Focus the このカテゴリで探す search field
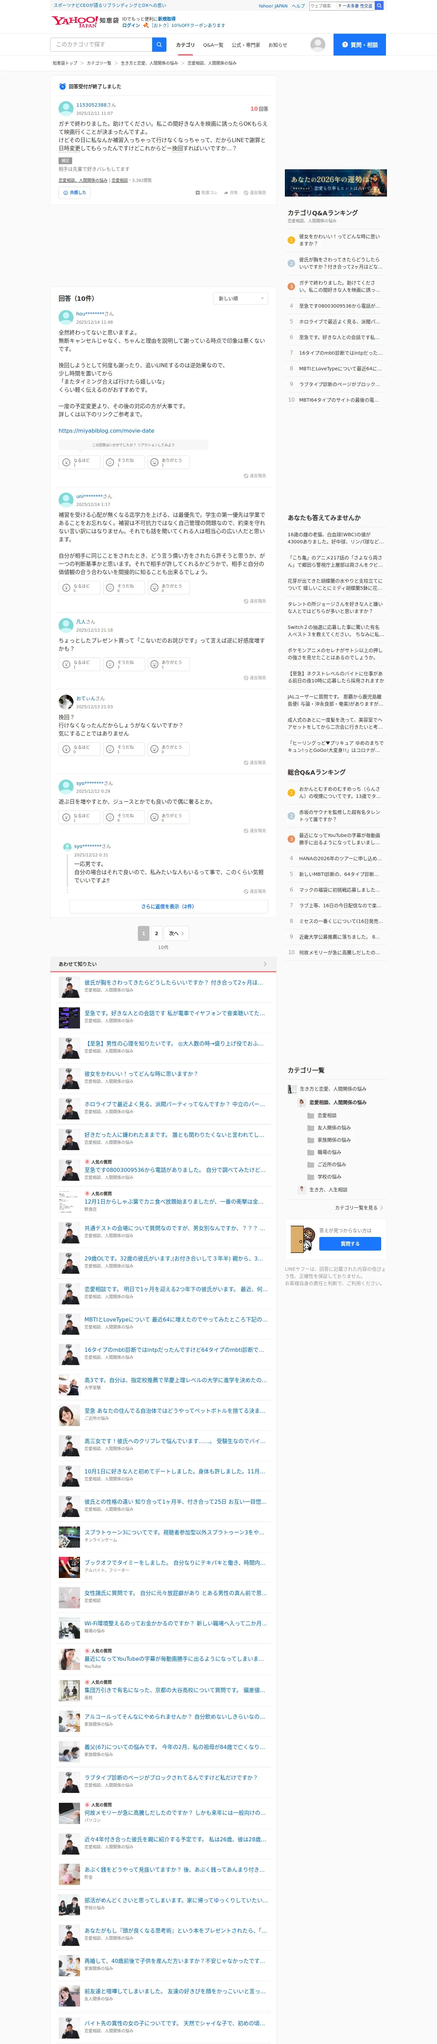Image resolution: width=437 pixels, height=2044 pixels. (101, 44)
